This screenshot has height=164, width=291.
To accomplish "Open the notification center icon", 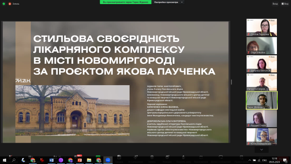I will (x=285, y=160).
